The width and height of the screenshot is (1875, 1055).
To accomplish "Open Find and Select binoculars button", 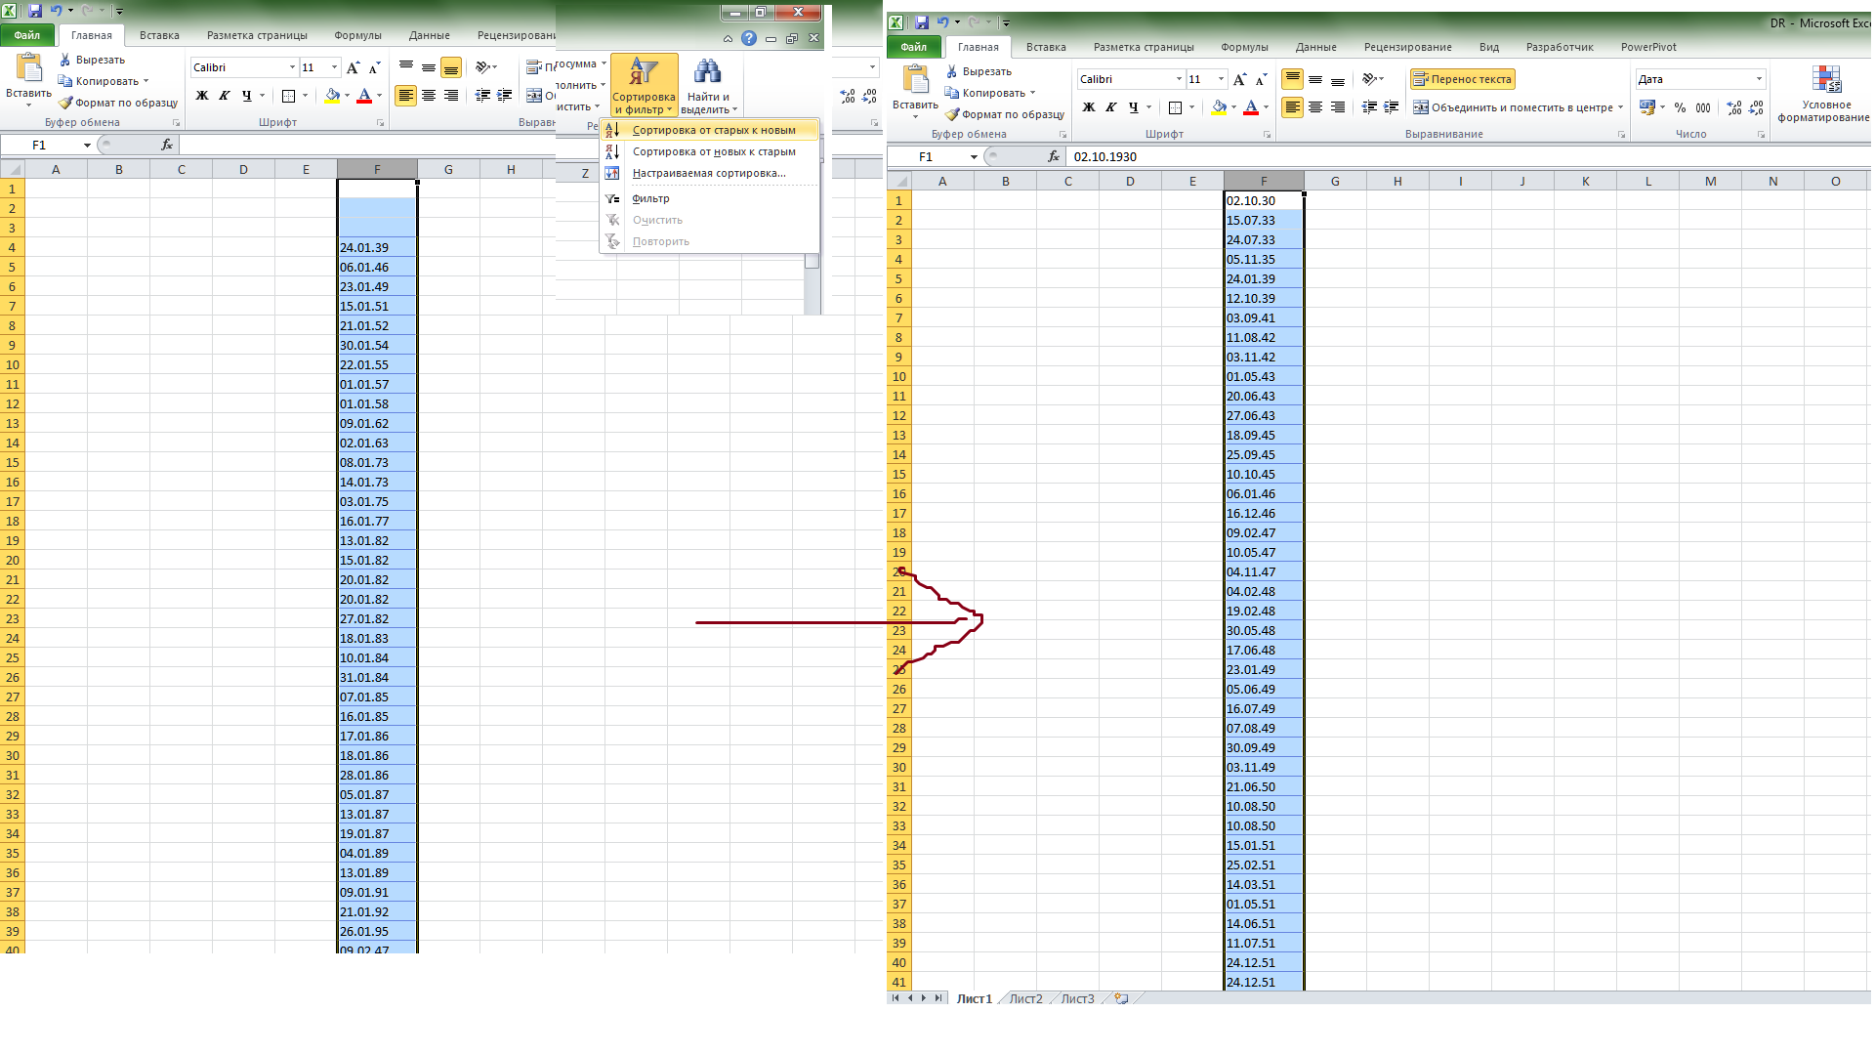I will [708, 86].
